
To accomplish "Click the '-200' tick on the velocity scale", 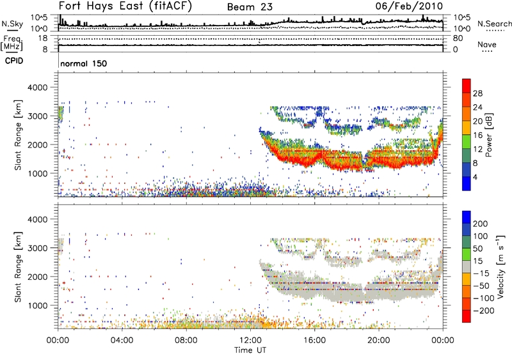I will coord(483,311).
